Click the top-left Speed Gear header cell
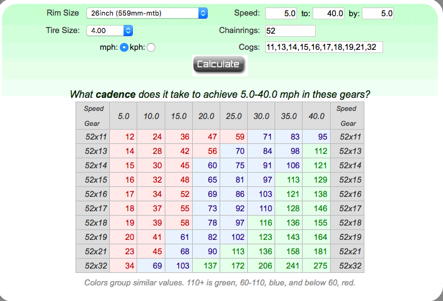Screen dimensions: 443x301 [x=92, y=116]
